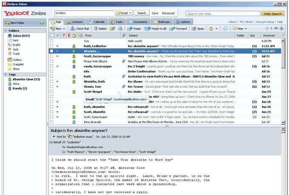This screenshot has width=289, height=195.
Task: Click the tag icon in the toolbar
Action: click(211, 29)
